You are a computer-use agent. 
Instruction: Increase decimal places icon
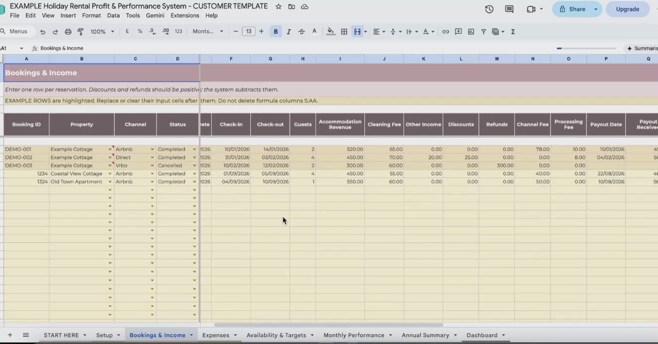(165, 31)
